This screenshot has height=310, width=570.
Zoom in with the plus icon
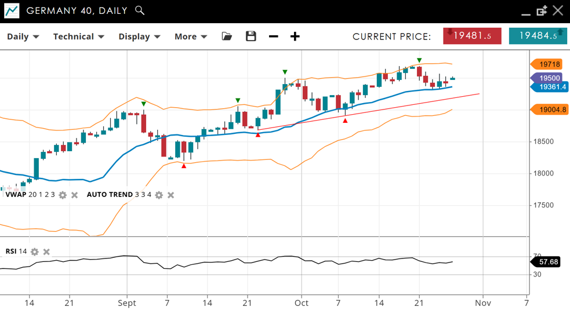295,37
